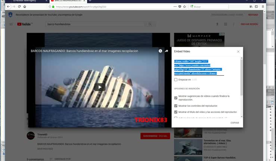Click the Trionix83 channel avatar

tap(31, 136)
